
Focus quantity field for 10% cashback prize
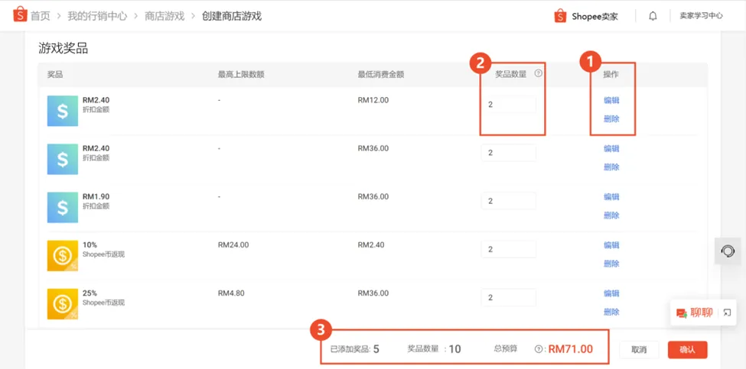coord(509,249)
